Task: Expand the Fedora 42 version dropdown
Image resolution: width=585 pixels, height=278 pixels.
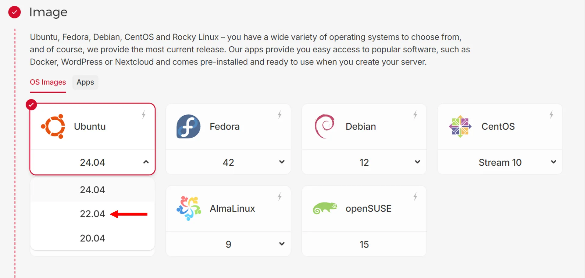Action: pyautogui.click(x=282, y=162)
